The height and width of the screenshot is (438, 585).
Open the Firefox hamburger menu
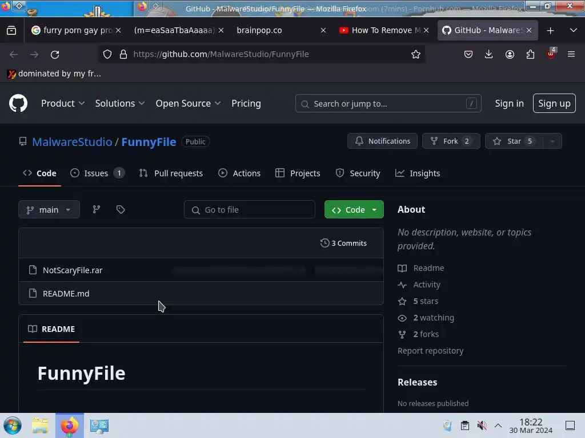point(571,54)
